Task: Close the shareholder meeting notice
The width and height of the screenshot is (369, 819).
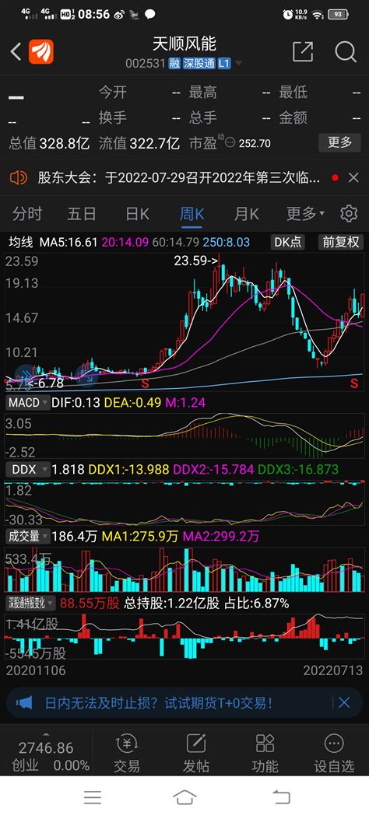Action: pyautogui.click(x=353, y=178)
